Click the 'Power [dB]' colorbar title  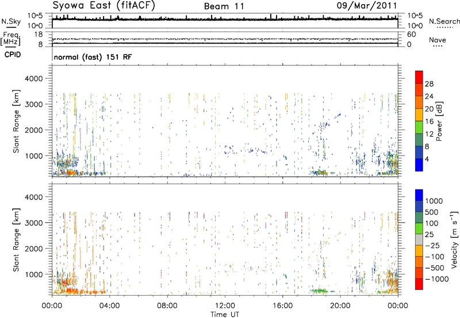439,121
